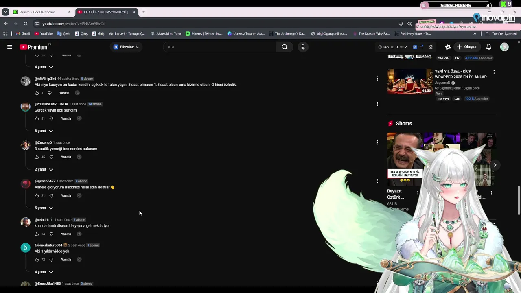Open JagermaN channel name

pos(442,83)
